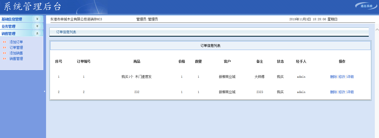
Task: Collapse the 销售管理 section chevron
Action: (37, 33)
